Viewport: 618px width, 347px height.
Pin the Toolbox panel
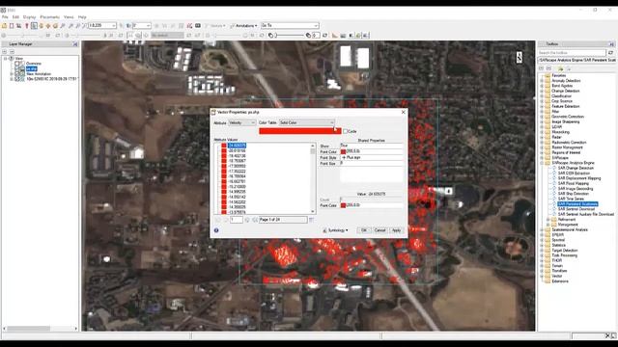(x=611, y=44)
